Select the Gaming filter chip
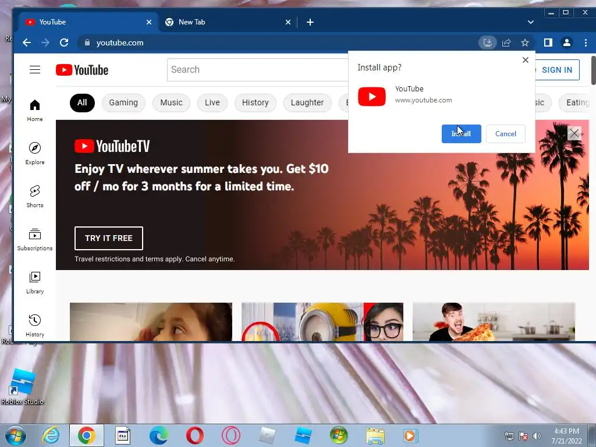 [123, 102]
